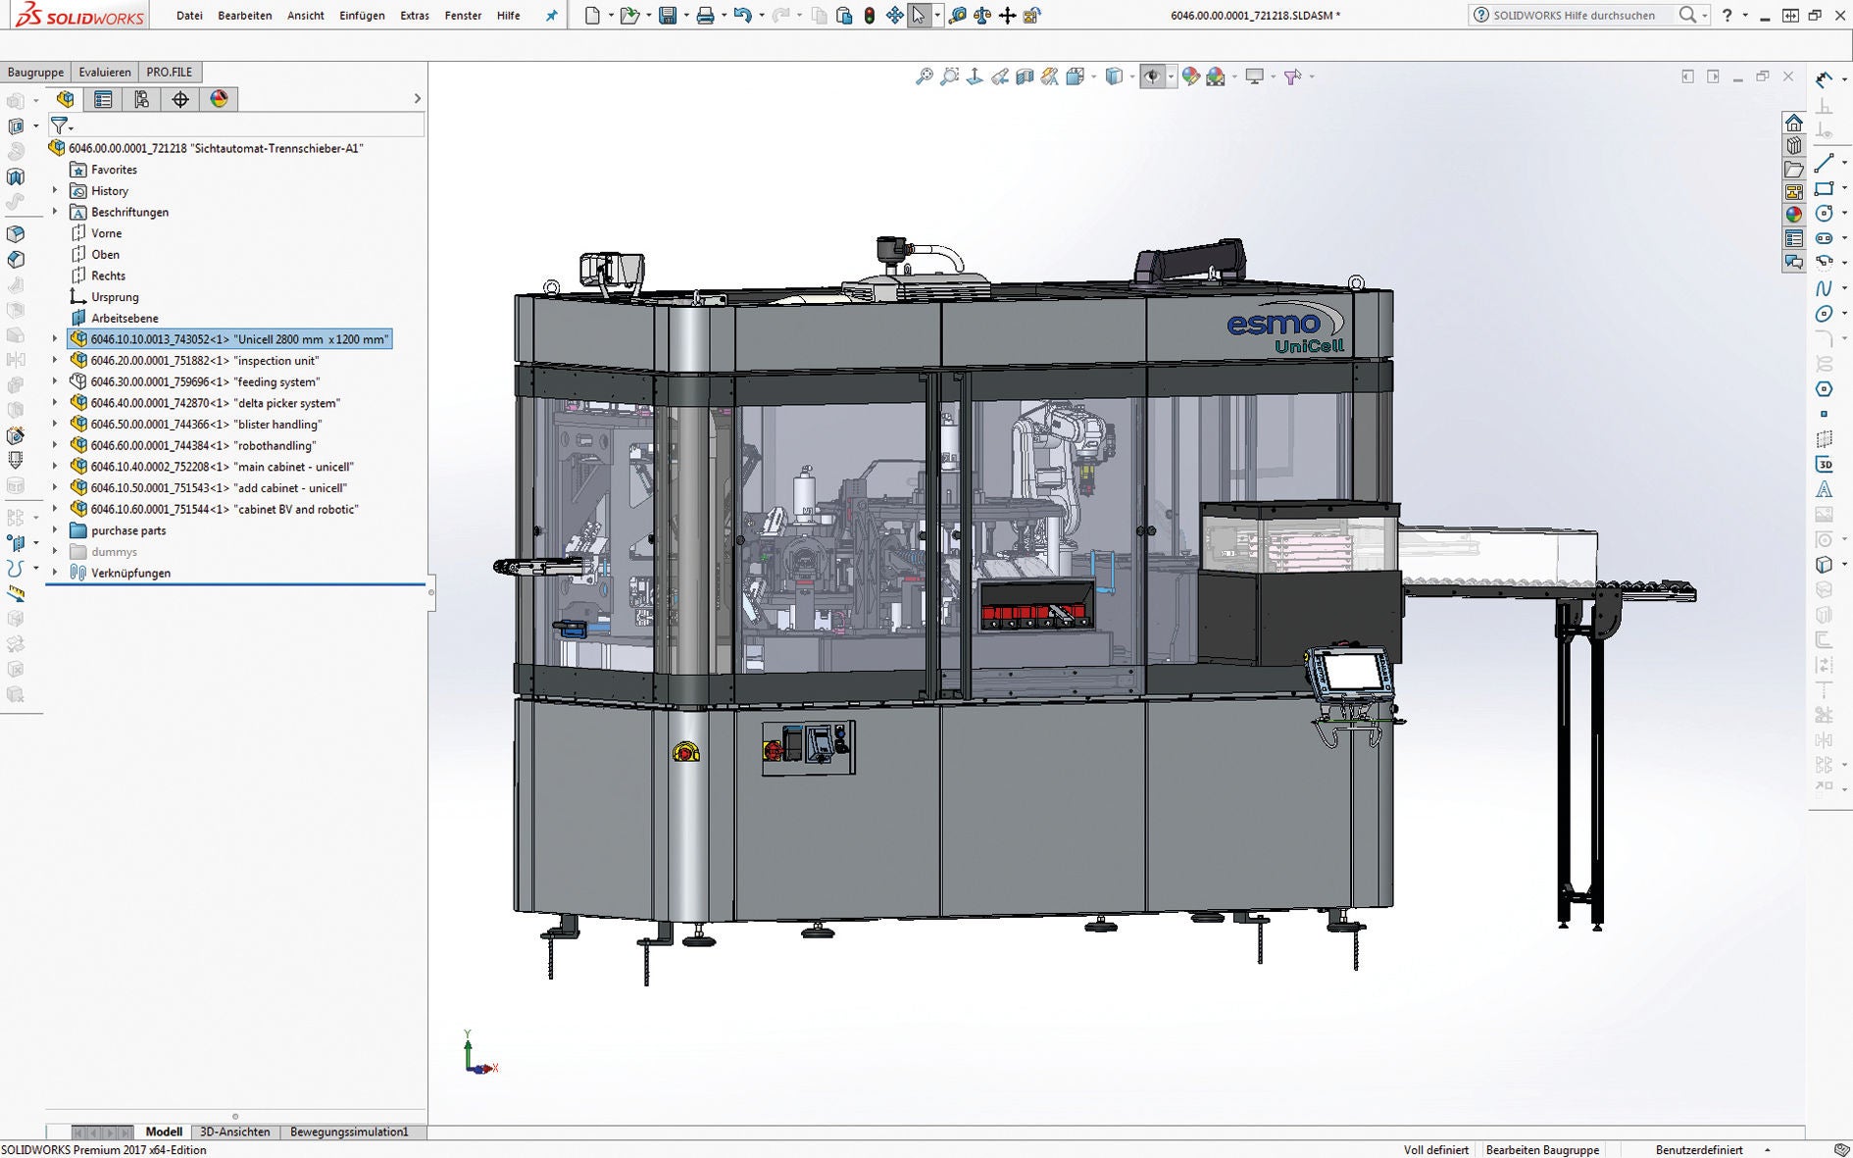1853x1158 pixels.
Task: Open the Section View tool
Action: coord(1025,76)
